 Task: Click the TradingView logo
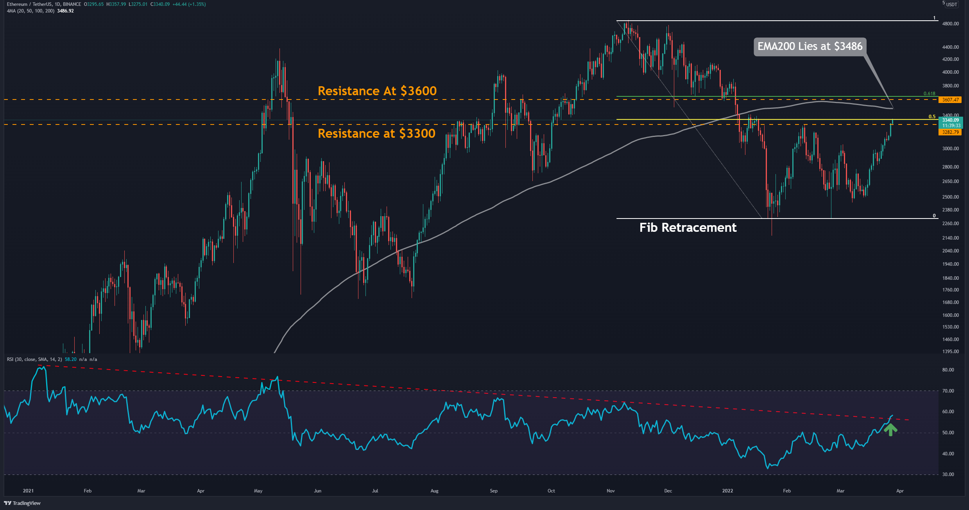[x=22, y=503]
